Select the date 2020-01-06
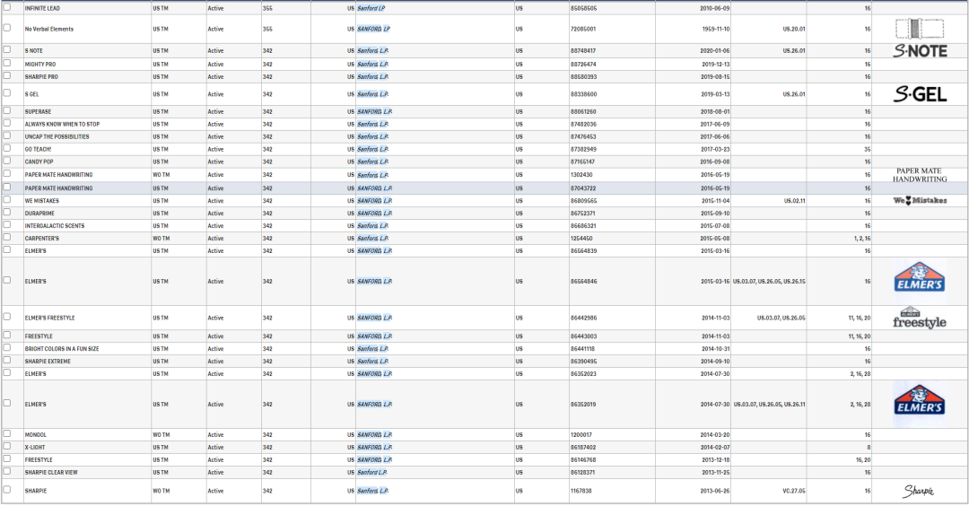 715,50
